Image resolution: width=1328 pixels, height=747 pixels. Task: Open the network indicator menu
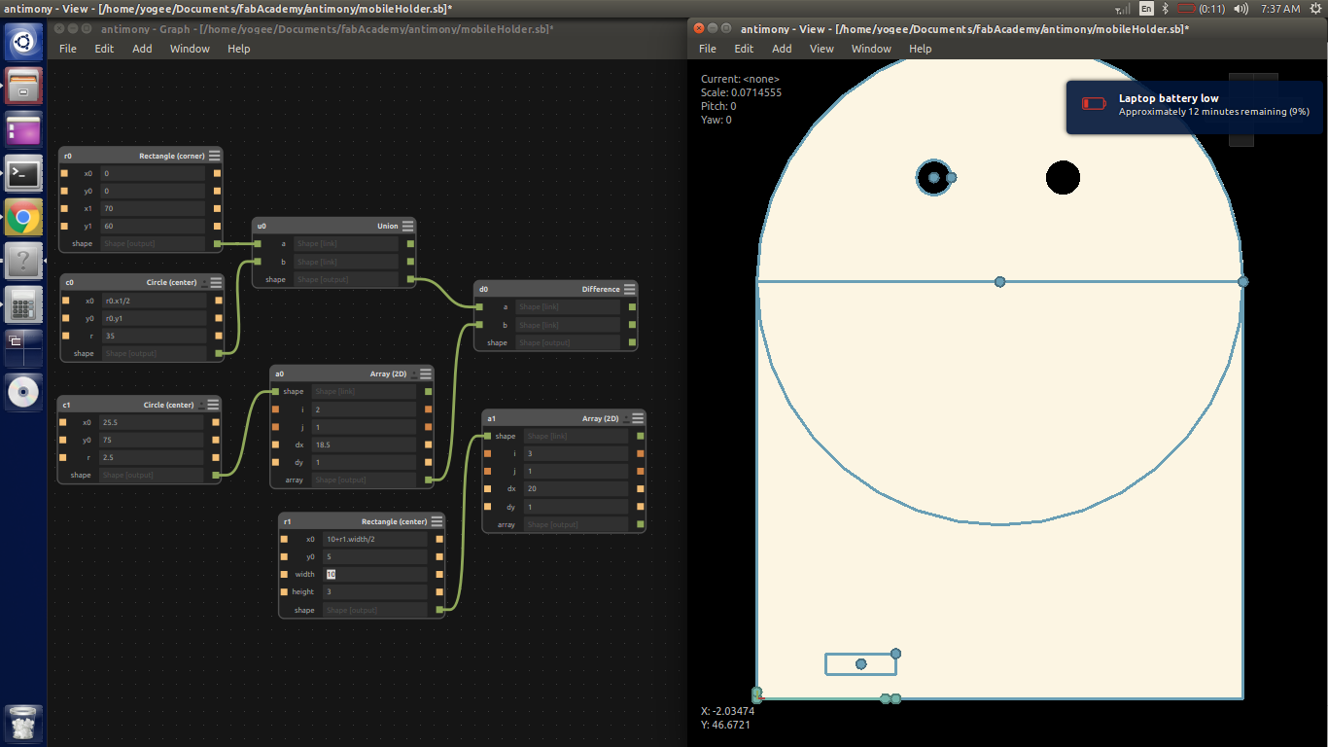tap(1123, 9)
